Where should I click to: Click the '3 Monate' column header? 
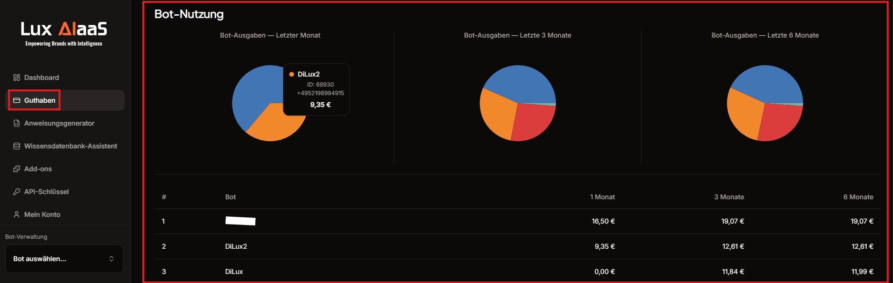click(x=729, y=197)
